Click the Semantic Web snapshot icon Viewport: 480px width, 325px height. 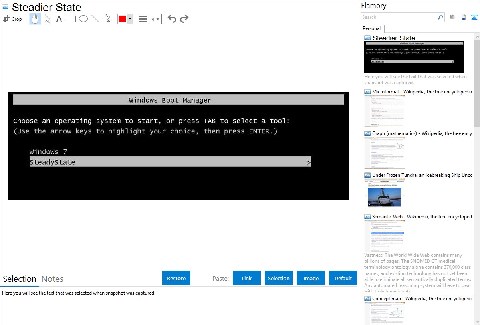(368, 217)
